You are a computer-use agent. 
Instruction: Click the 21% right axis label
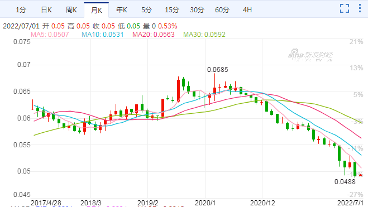tap(356, 42)
